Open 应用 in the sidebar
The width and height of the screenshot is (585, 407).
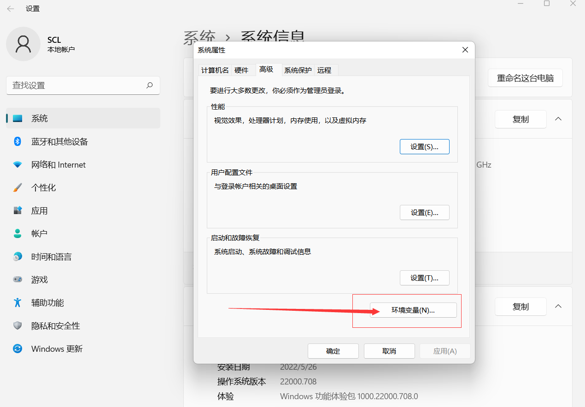83,210
